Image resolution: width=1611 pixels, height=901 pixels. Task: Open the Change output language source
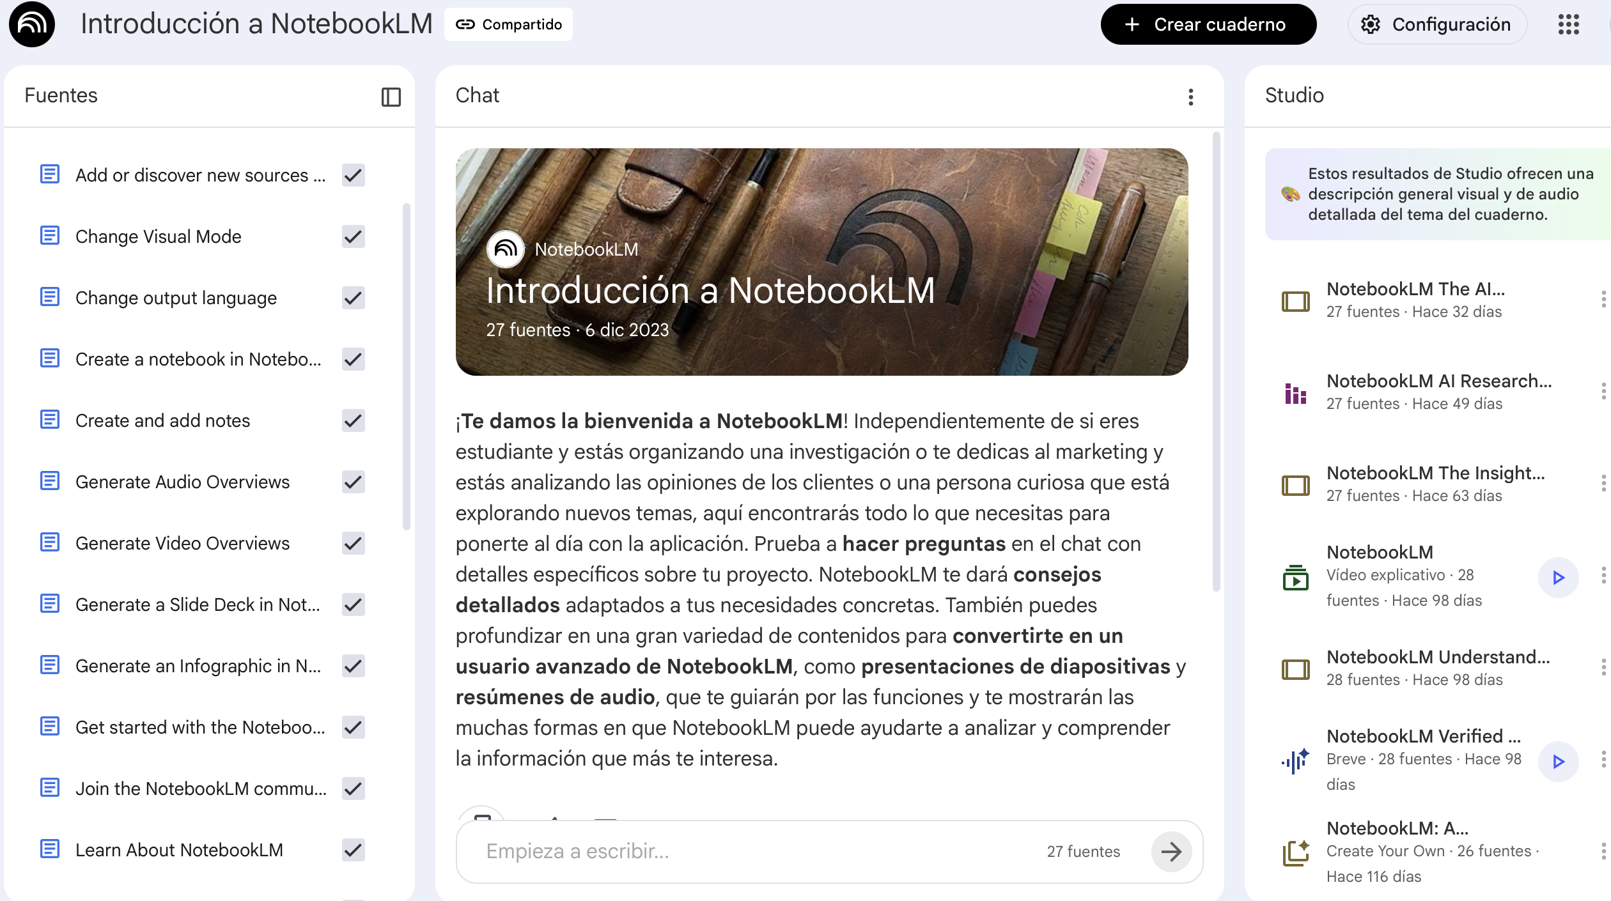tap(176, 298)
